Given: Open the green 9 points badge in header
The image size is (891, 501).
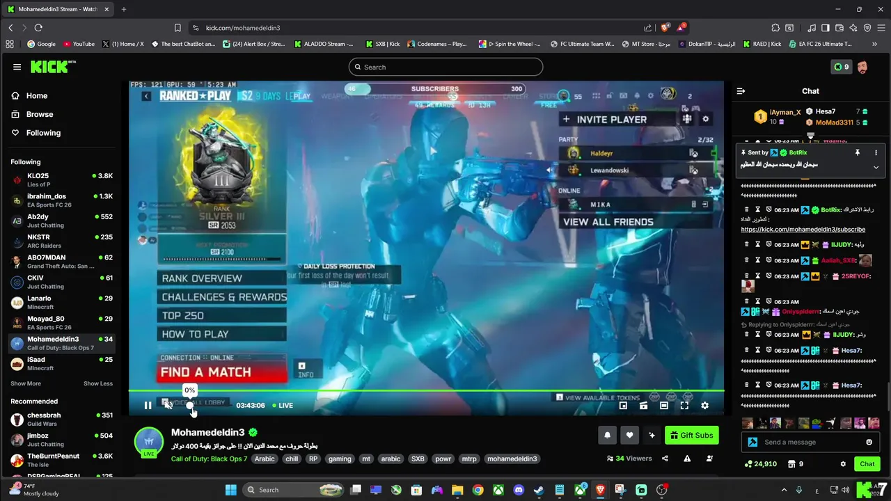Looking at the screenshot, I should tap(842, 67).
